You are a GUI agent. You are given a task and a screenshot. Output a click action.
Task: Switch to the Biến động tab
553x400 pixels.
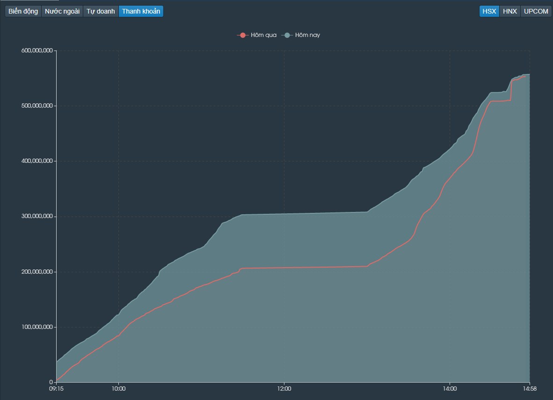[x=23, y=11]
